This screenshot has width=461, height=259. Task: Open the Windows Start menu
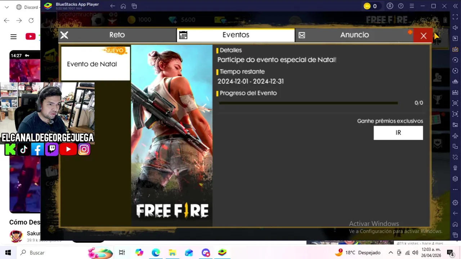(x=8, y=253)
